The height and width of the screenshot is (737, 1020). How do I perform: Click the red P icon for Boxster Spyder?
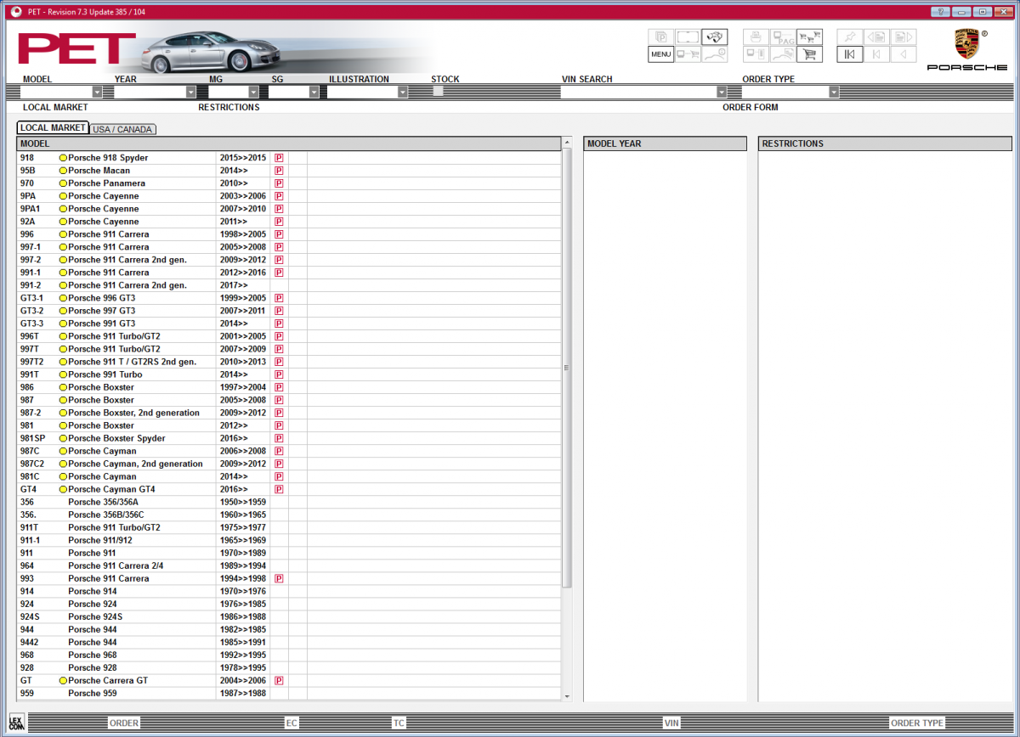tap(278, 439)
